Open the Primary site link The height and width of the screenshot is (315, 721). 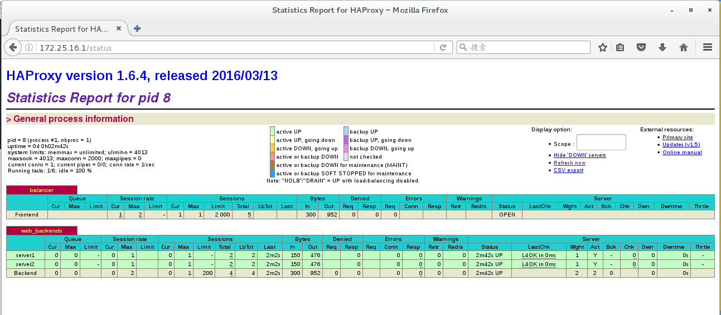tap(678, 137)
